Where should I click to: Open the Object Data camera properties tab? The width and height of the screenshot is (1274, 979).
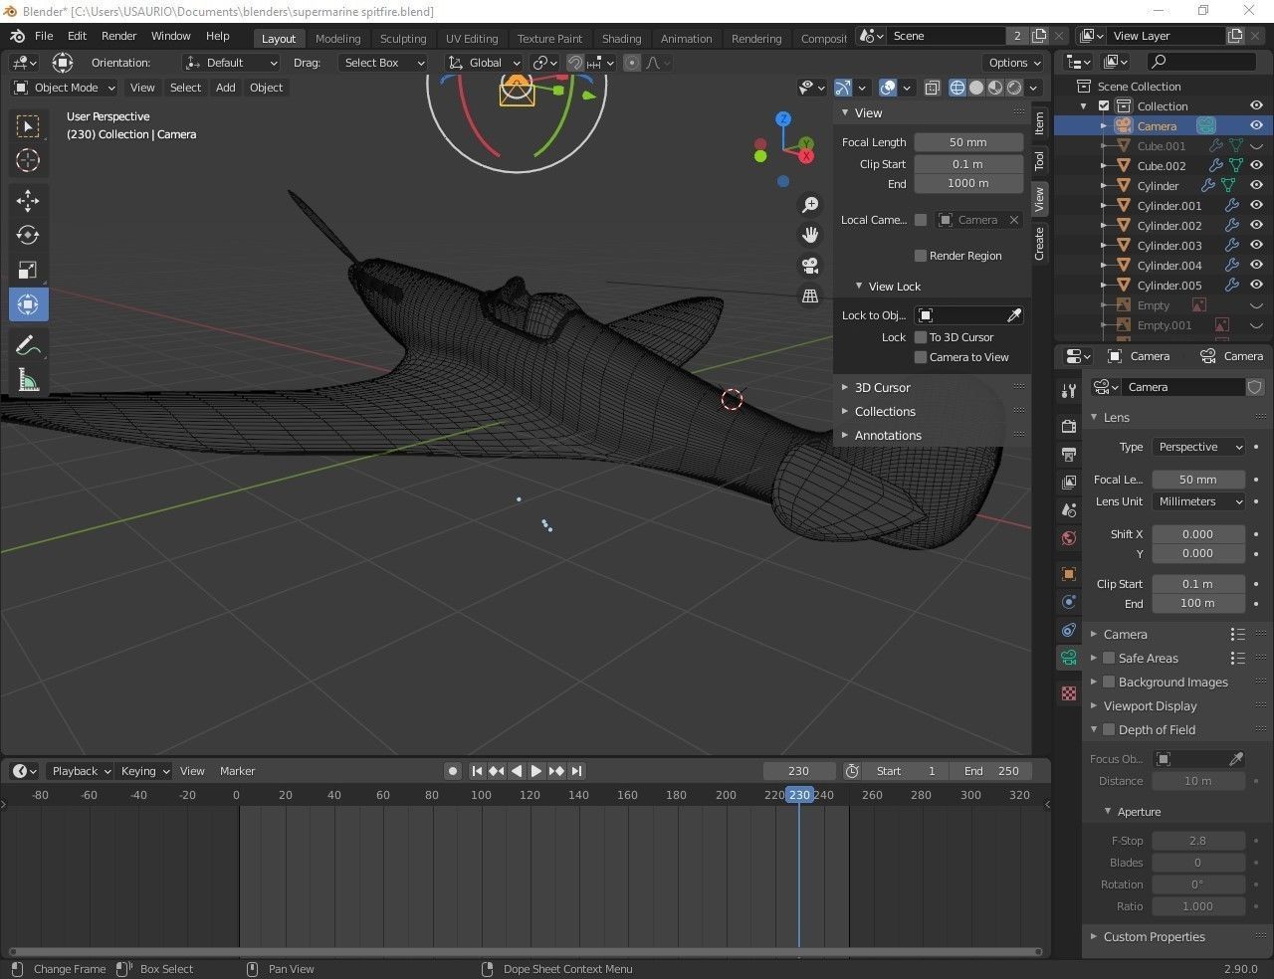[1069, 658]
